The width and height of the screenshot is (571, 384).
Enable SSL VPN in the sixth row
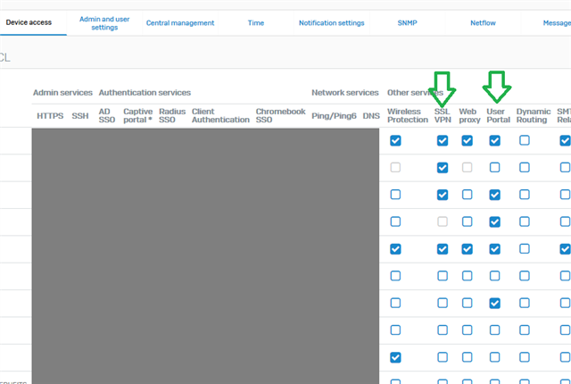click(443, 276)
